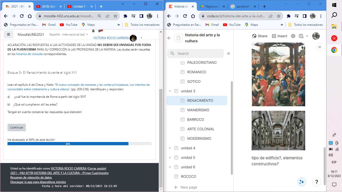
Task: Select the MANIERISMO page in sidebar
Action: (198, 110)
